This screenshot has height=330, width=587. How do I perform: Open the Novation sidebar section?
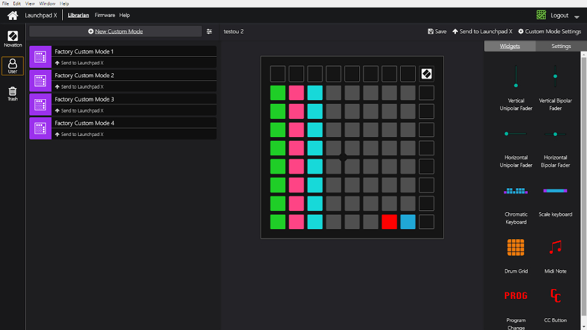click(x=13, y=39)
